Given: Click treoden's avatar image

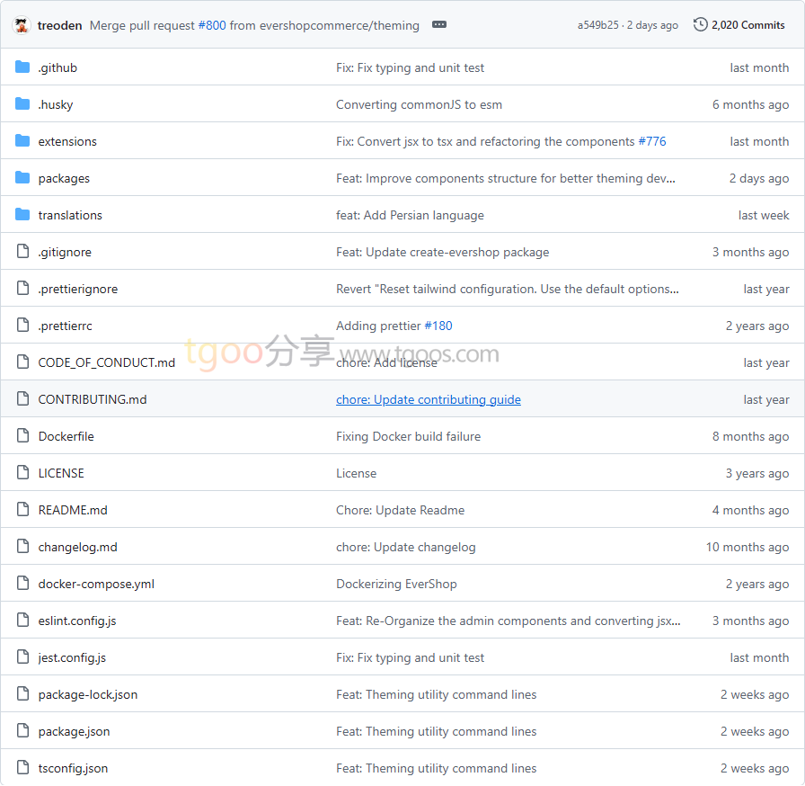Looking at the screenshot, I should pos(22,25).
